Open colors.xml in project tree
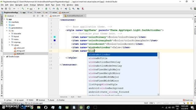The width and height of the screenshot is (196, 110). [x=19, y=48]
